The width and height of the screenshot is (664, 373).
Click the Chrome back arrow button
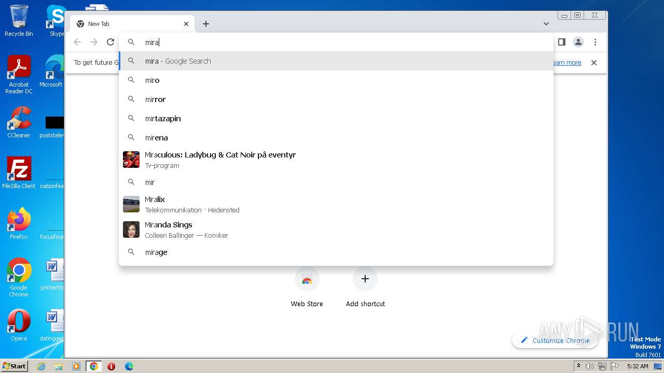(77, 42)
